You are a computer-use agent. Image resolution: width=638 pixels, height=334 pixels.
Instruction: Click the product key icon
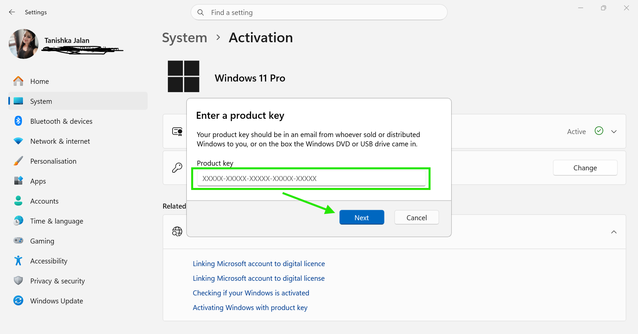click(x=177, y=168)
